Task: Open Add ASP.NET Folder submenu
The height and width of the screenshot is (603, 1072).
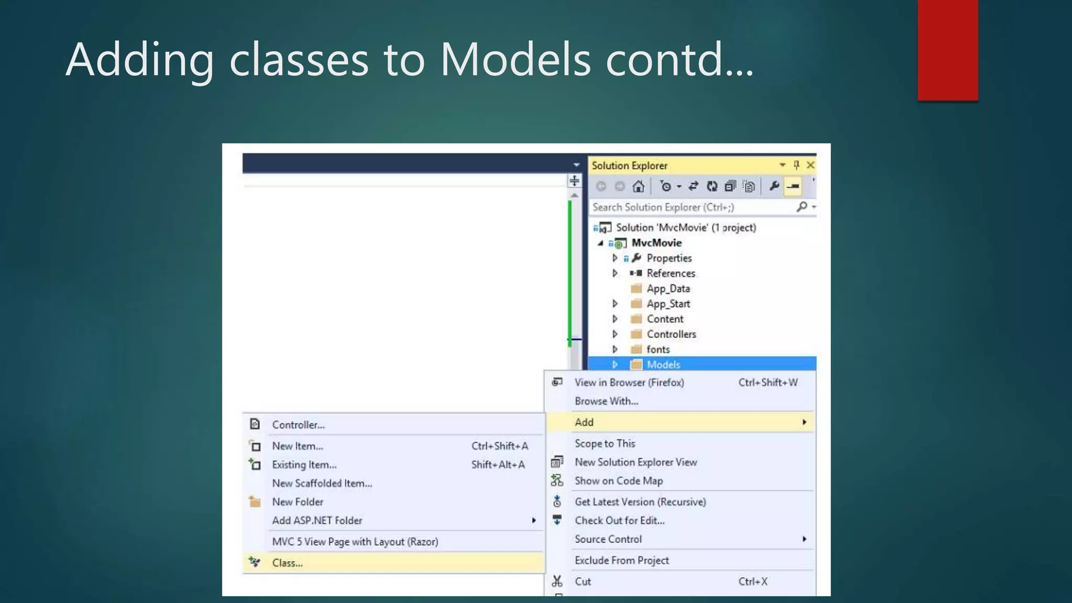Action: [x=394, y=521]
